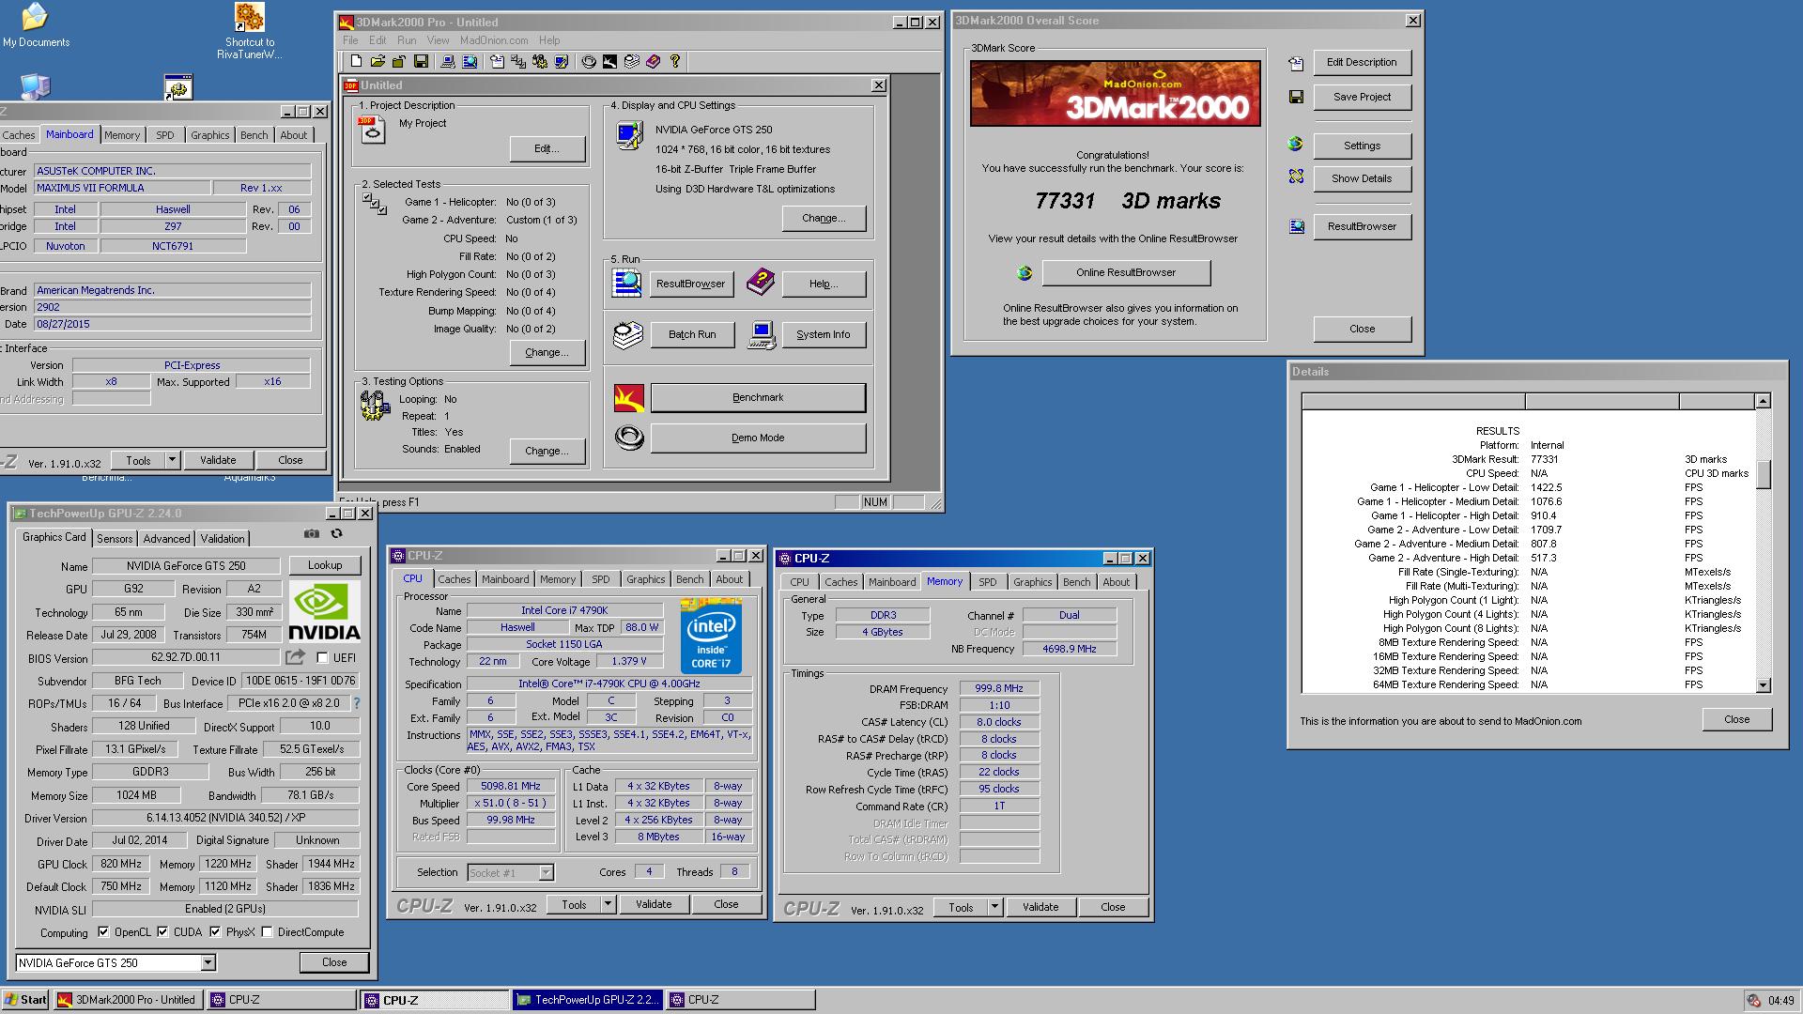
Task: Expand Tools dropdown arrow in CPU-Z Memory window
Action: point(994,907)
